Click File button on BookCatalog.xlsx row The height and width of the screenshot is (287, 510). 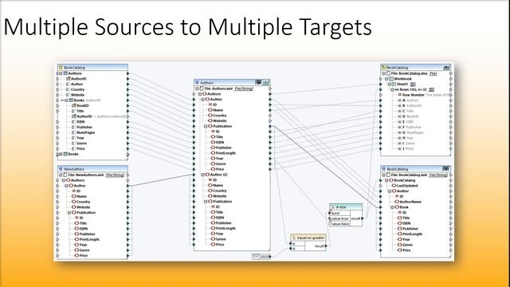click(x=433, y=73)
